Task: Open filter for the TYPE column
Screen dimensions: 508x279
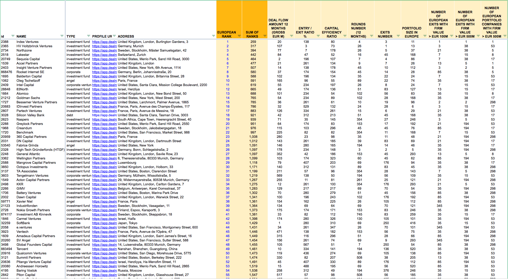Action: (x=88, y=36)
